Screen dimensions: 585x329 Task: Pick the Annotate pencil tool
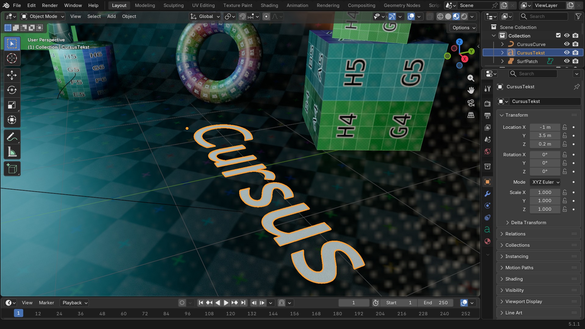12,137
